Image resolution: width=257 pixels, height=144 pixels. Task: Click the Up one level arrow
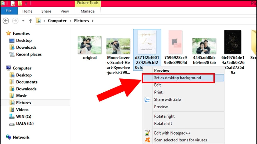click(x=31, y=21)
